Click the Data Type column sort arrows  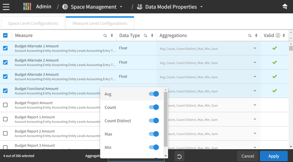[x=152, y=35]
